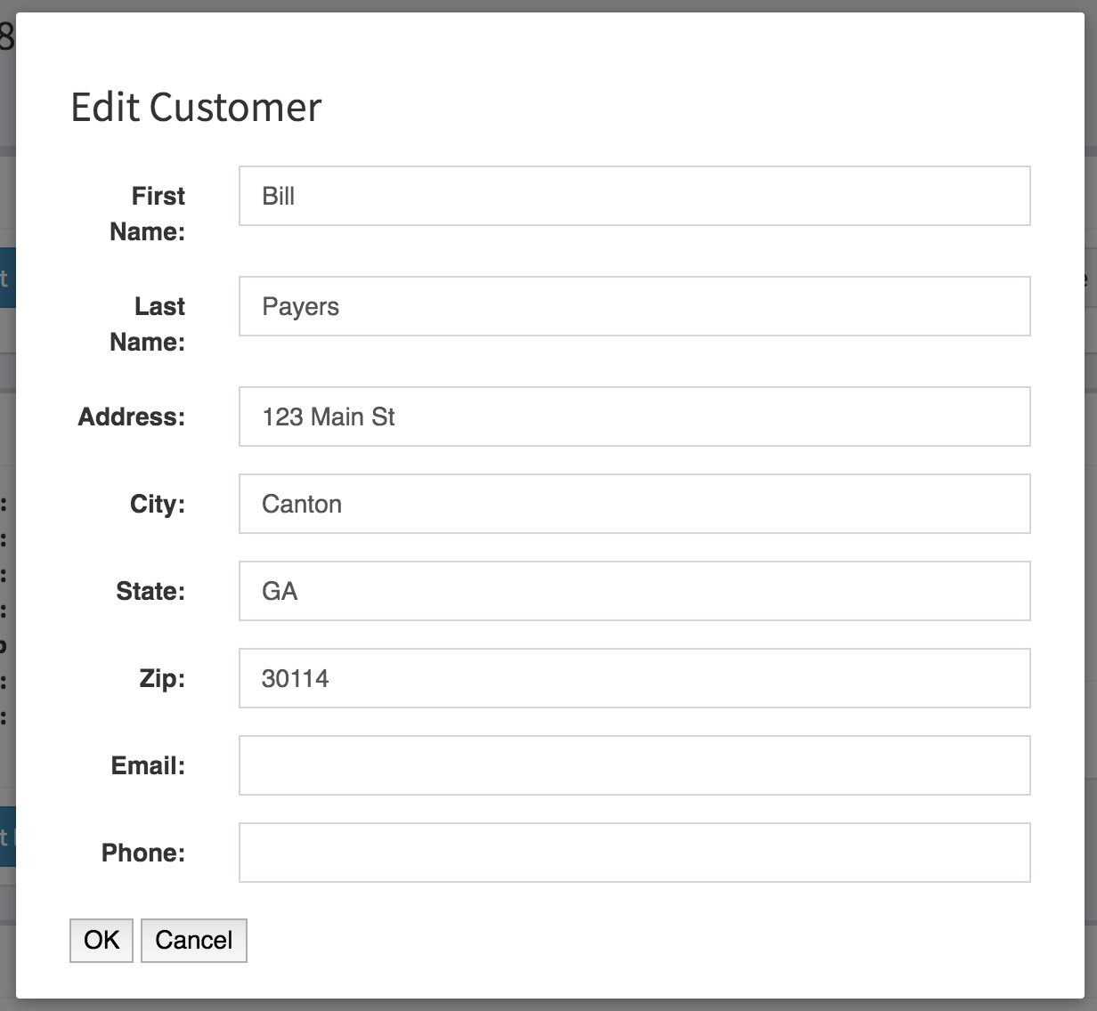Select the Address field containing 123 Main St
The height and width of the screenshot is (1011, 1097).
click(x=634, y=417)
